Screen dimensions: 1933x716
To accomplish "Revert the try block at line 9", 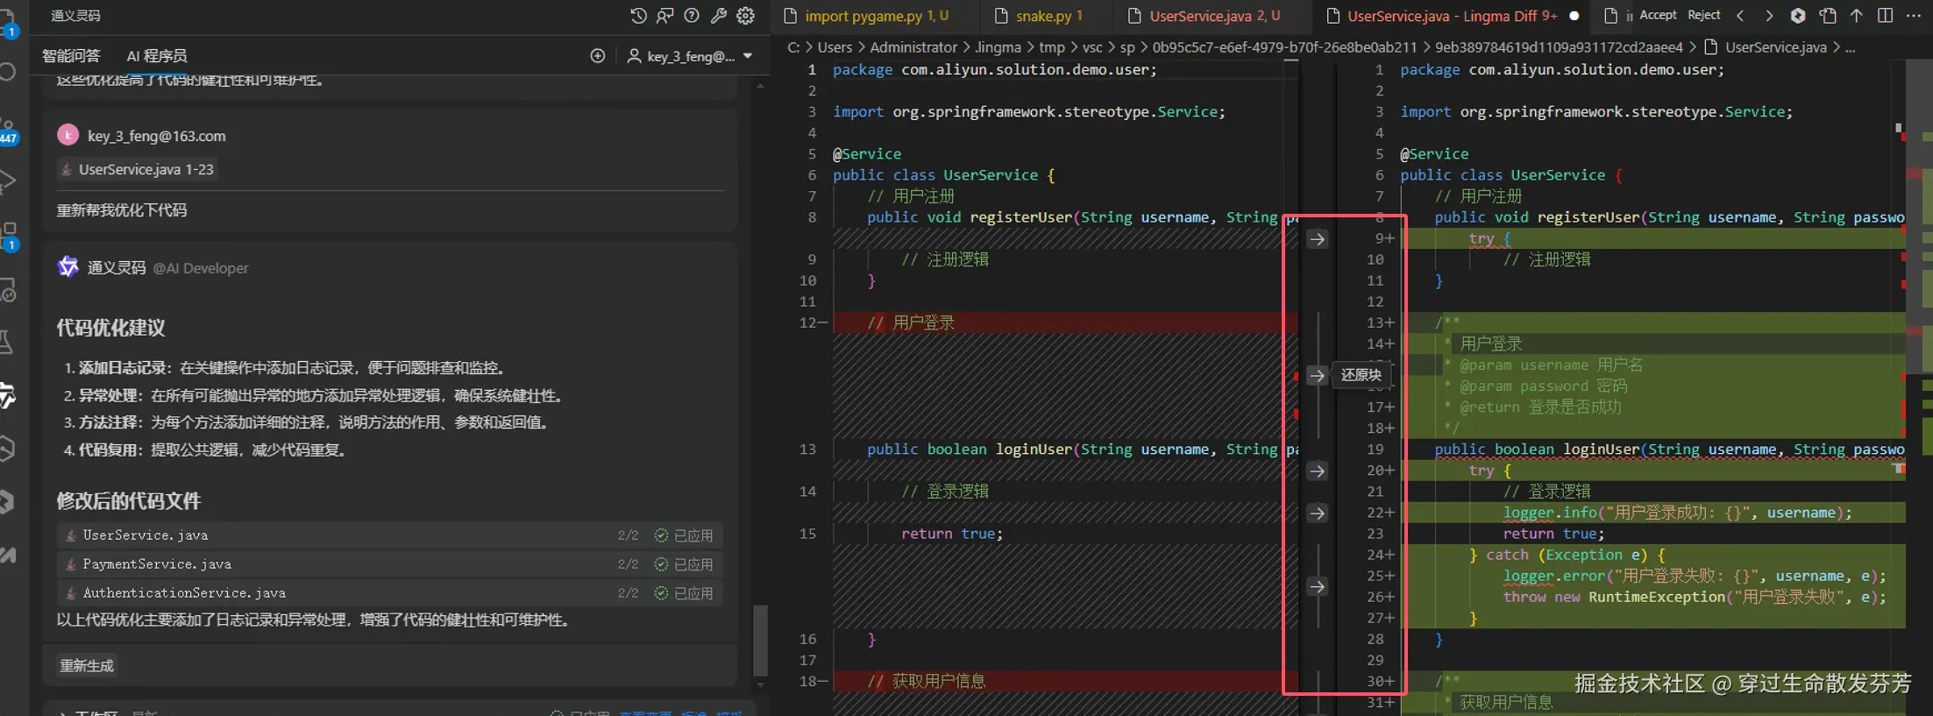I will click(x=1317, y=239).
